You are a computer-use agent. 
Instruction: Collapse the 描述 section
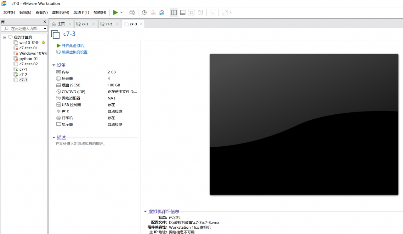[54, 138]
